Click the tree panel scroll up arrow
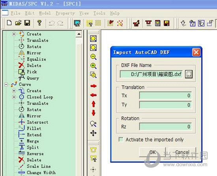This screenshot has height=176, width=217. (x=79, y=34)
